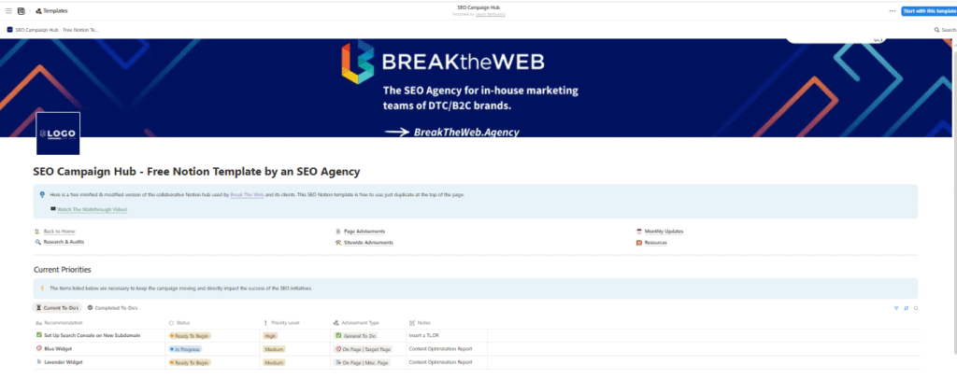Open the Lavender Widget row
Viewport: 957px width, 380px height.
pyautogui.click(x=64, y=362)
